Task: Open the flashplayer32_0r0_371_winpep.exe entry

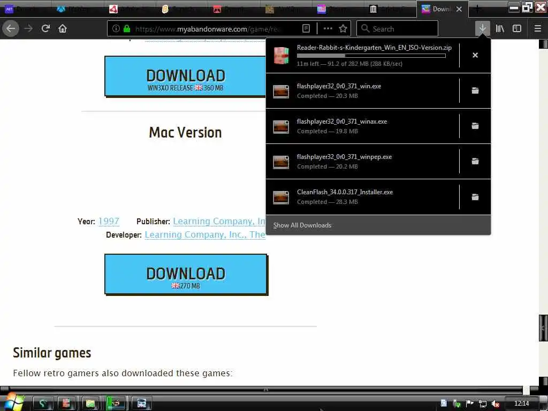Action: pos(363,162)
